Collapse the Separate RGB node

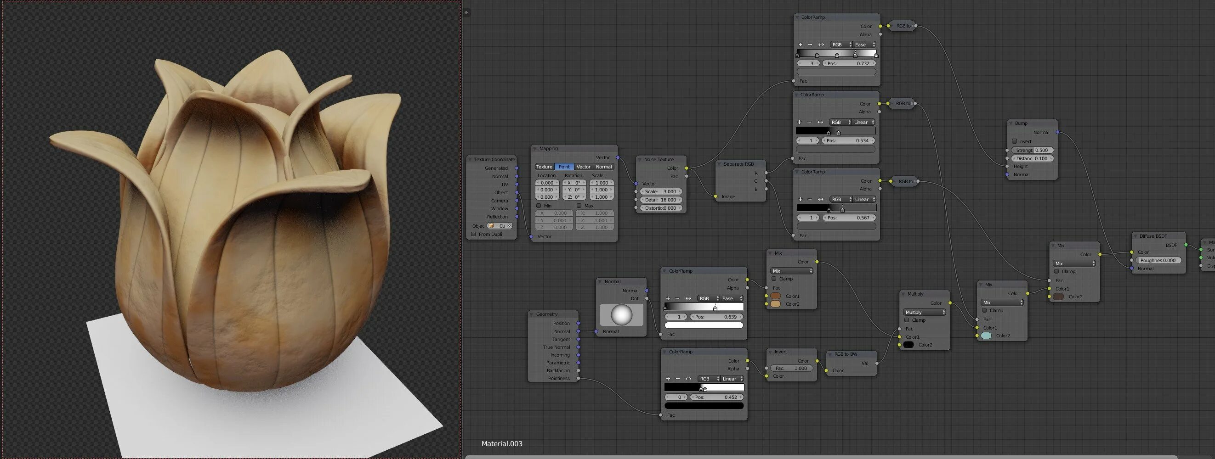tap(719, 164)
